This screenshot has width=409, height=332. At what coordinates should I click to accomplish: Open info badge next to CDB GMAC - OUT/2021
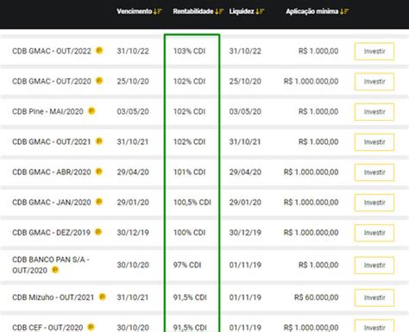[99, 141]
